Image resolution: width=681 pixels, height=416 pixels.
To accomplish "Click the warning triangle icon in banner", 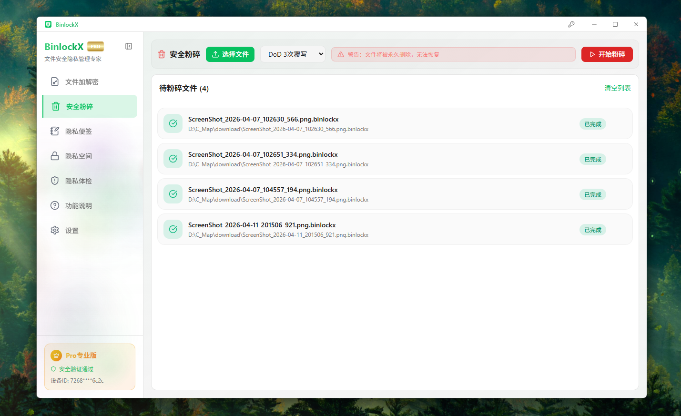I will [341, 54].
